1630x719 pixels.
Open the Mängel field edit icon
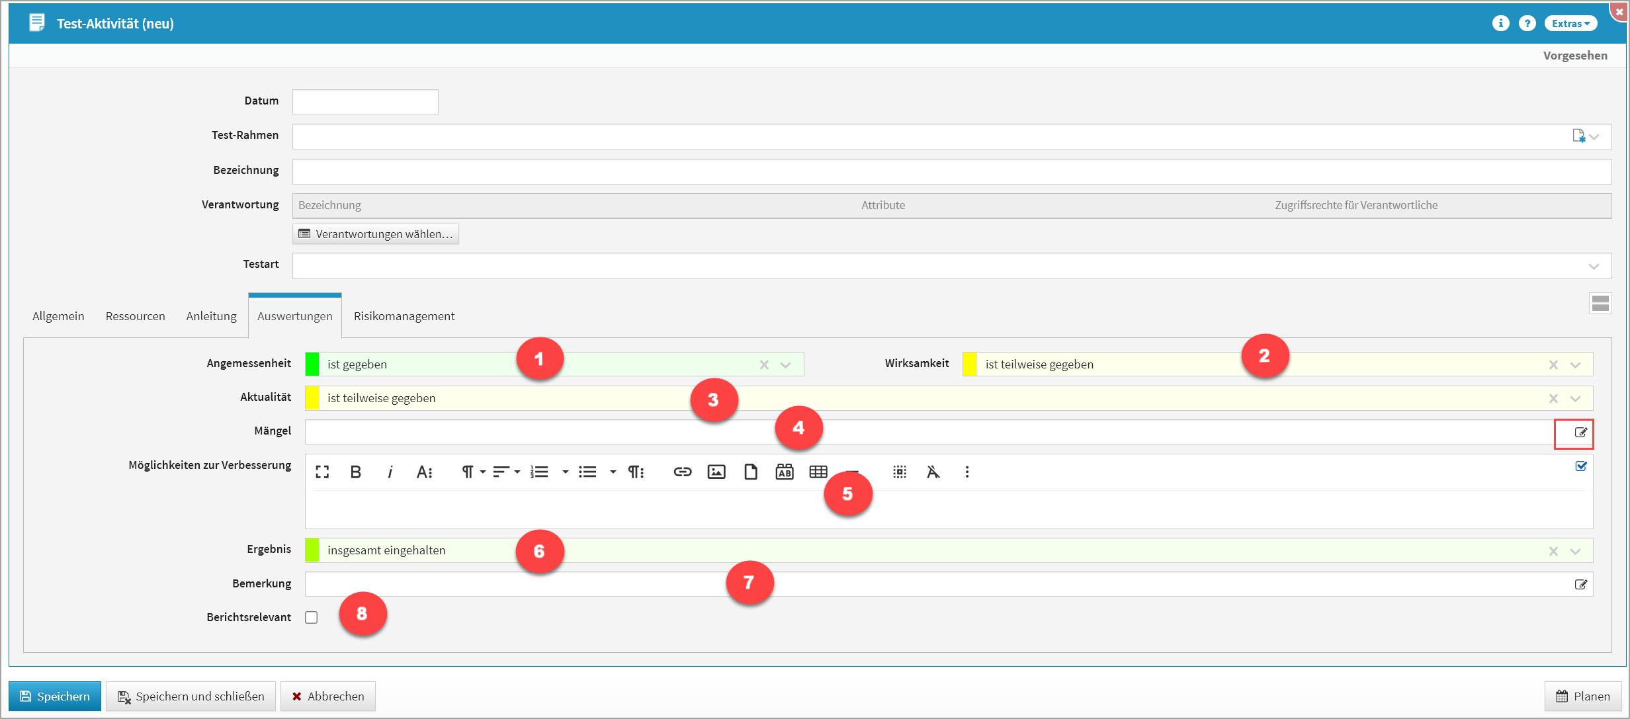pos(1580,433)
